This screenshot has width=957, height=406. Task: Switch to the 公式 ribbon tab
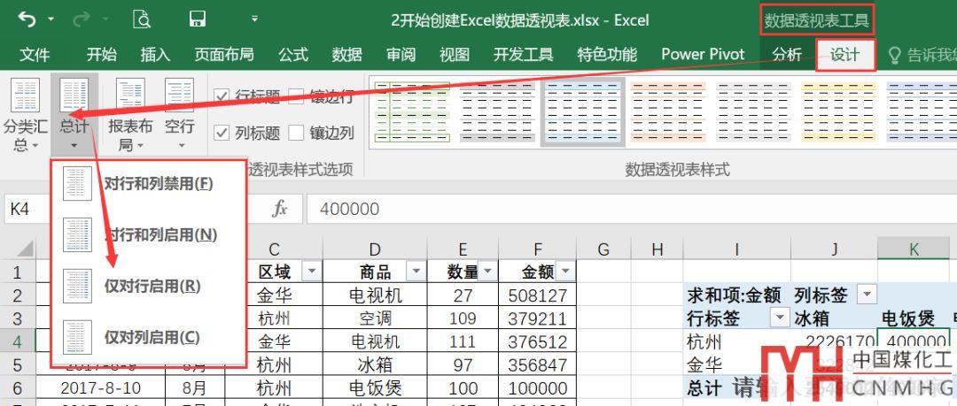click(x=293, y=55)
